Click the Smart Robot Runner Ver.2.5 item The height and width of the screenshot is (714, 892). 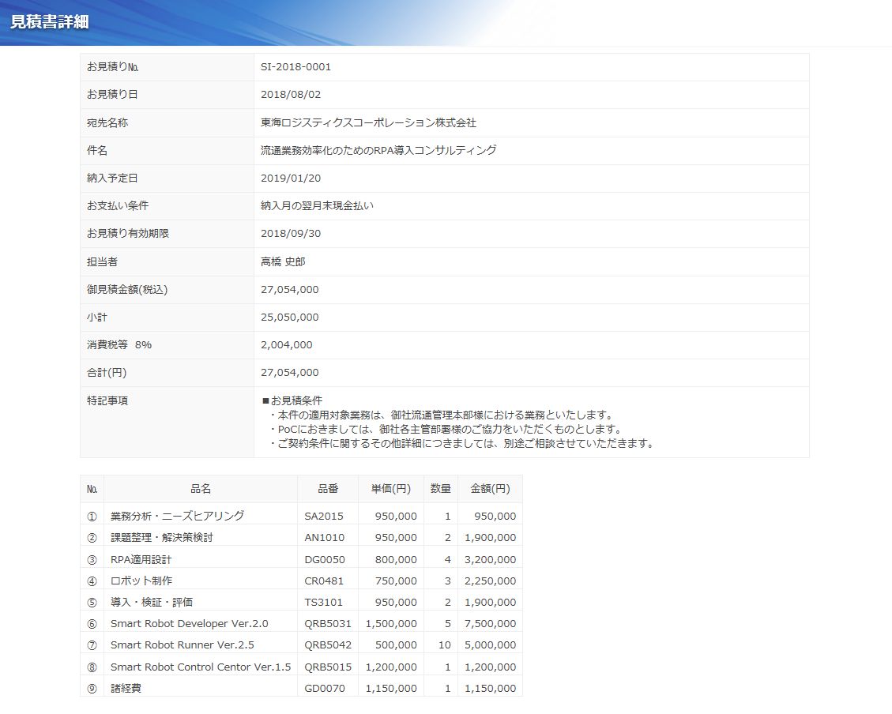pyautogui.click(x=182, y=645)
